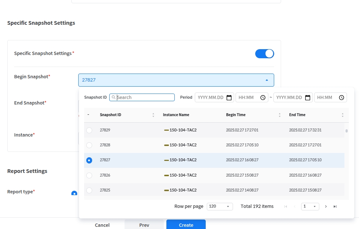Click the Cancel button
Image resolution: width=359 pixels, height=229 pixels.
coord(102,225)
